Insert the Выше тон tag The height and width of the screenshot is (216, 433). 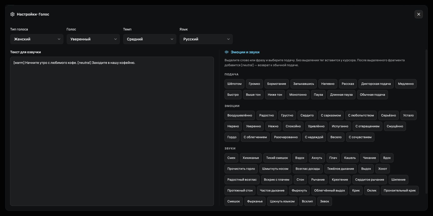(x=253, y=95)
